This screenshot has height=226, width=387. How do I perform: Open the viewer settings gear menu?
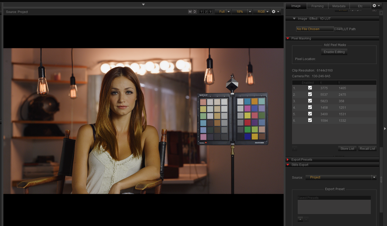(x=275, y=11)
